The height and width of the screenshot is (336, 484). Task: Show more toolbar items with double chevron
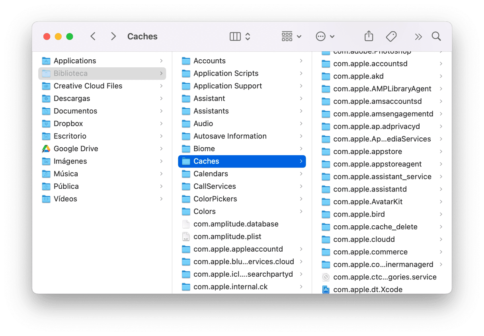point(418,37)
